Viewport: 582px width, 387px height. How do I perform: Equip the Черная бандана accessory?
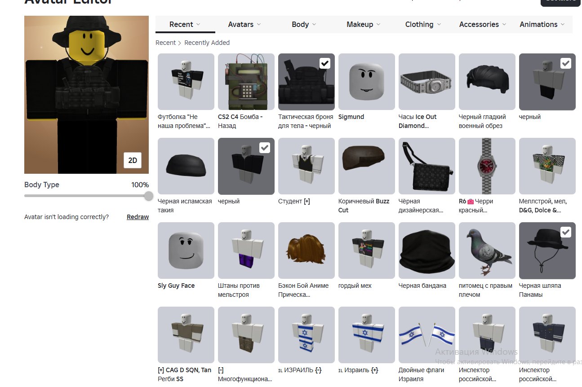point(427,251)
